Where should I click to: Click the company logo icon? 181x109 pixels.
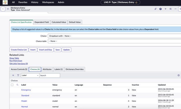coord(5,2)
